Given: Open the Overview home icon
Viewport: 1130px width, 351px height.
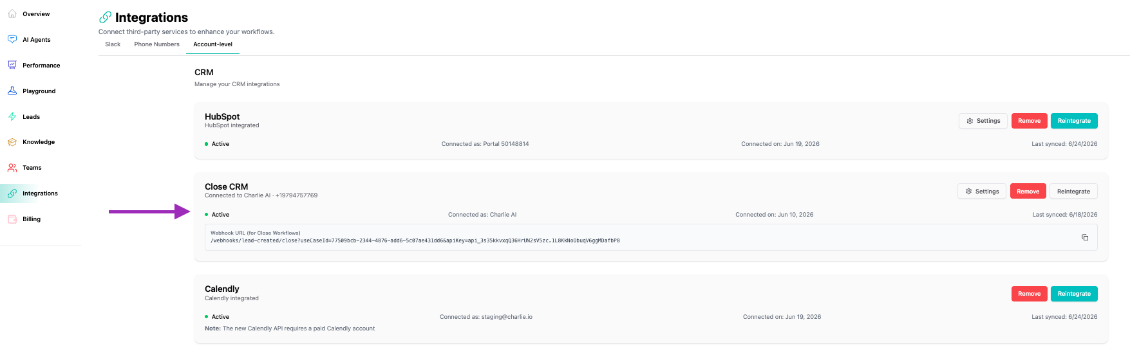Looking at the screenshot, I should point(12,14).
